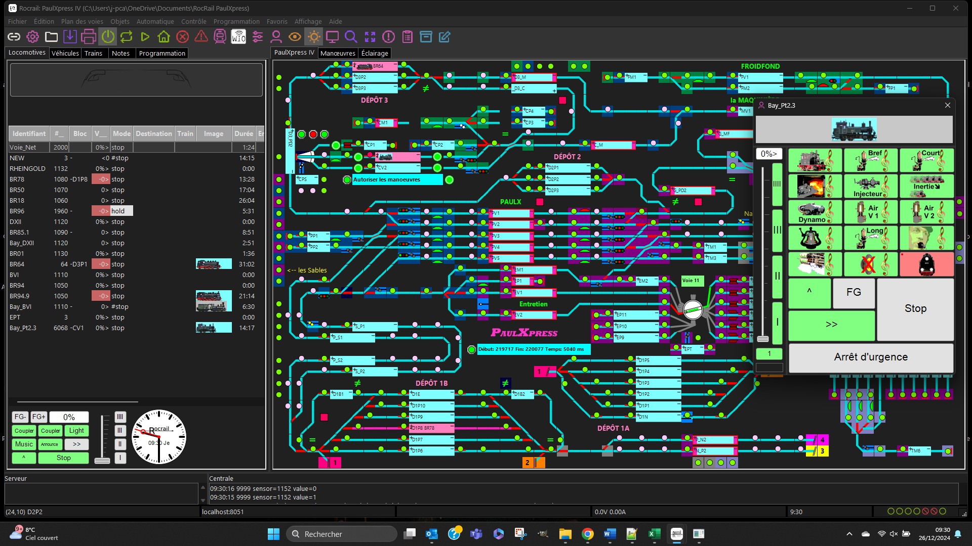Viewport: 972px width, 546px height.
Task: Click the pink train icon in toolbar
Action: tap(220, 37)
